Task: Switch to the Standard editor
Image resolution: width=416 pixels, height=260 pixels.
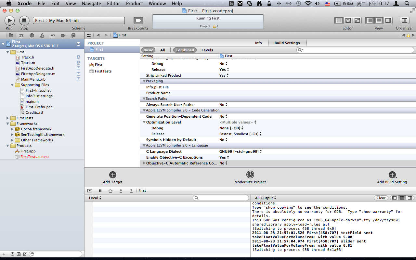Action: 339,20
